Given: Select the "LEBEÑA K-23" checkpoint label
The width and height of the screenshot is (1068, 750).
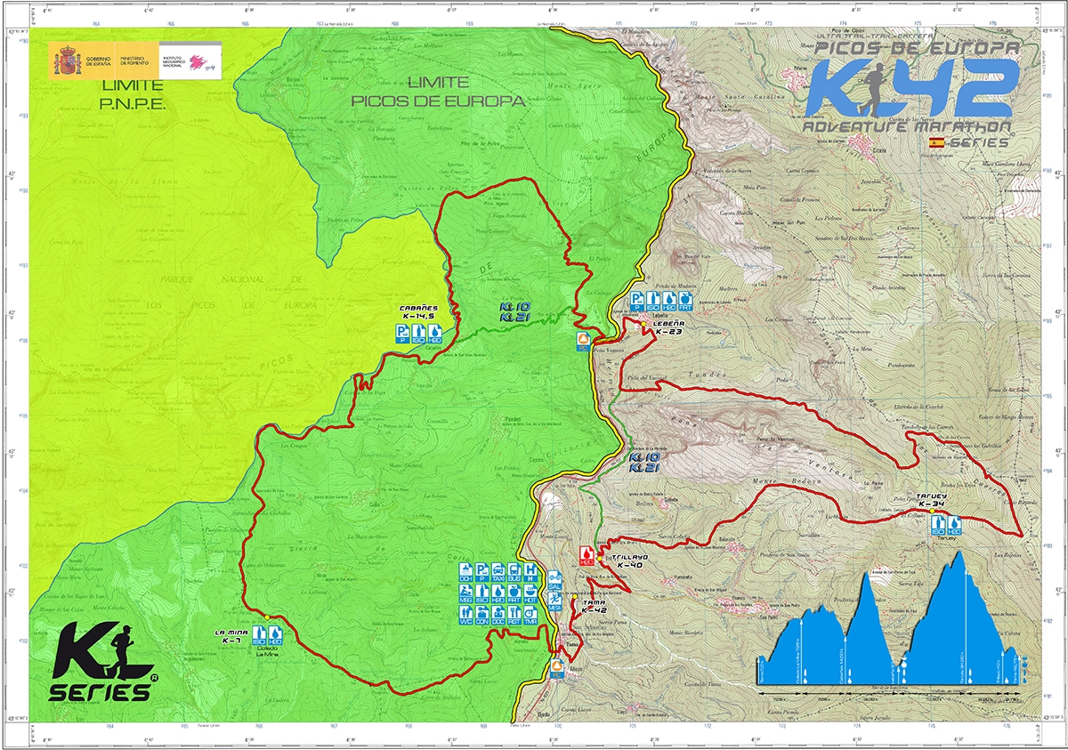Looking at the screenshot, I should [x=667, y=327].
